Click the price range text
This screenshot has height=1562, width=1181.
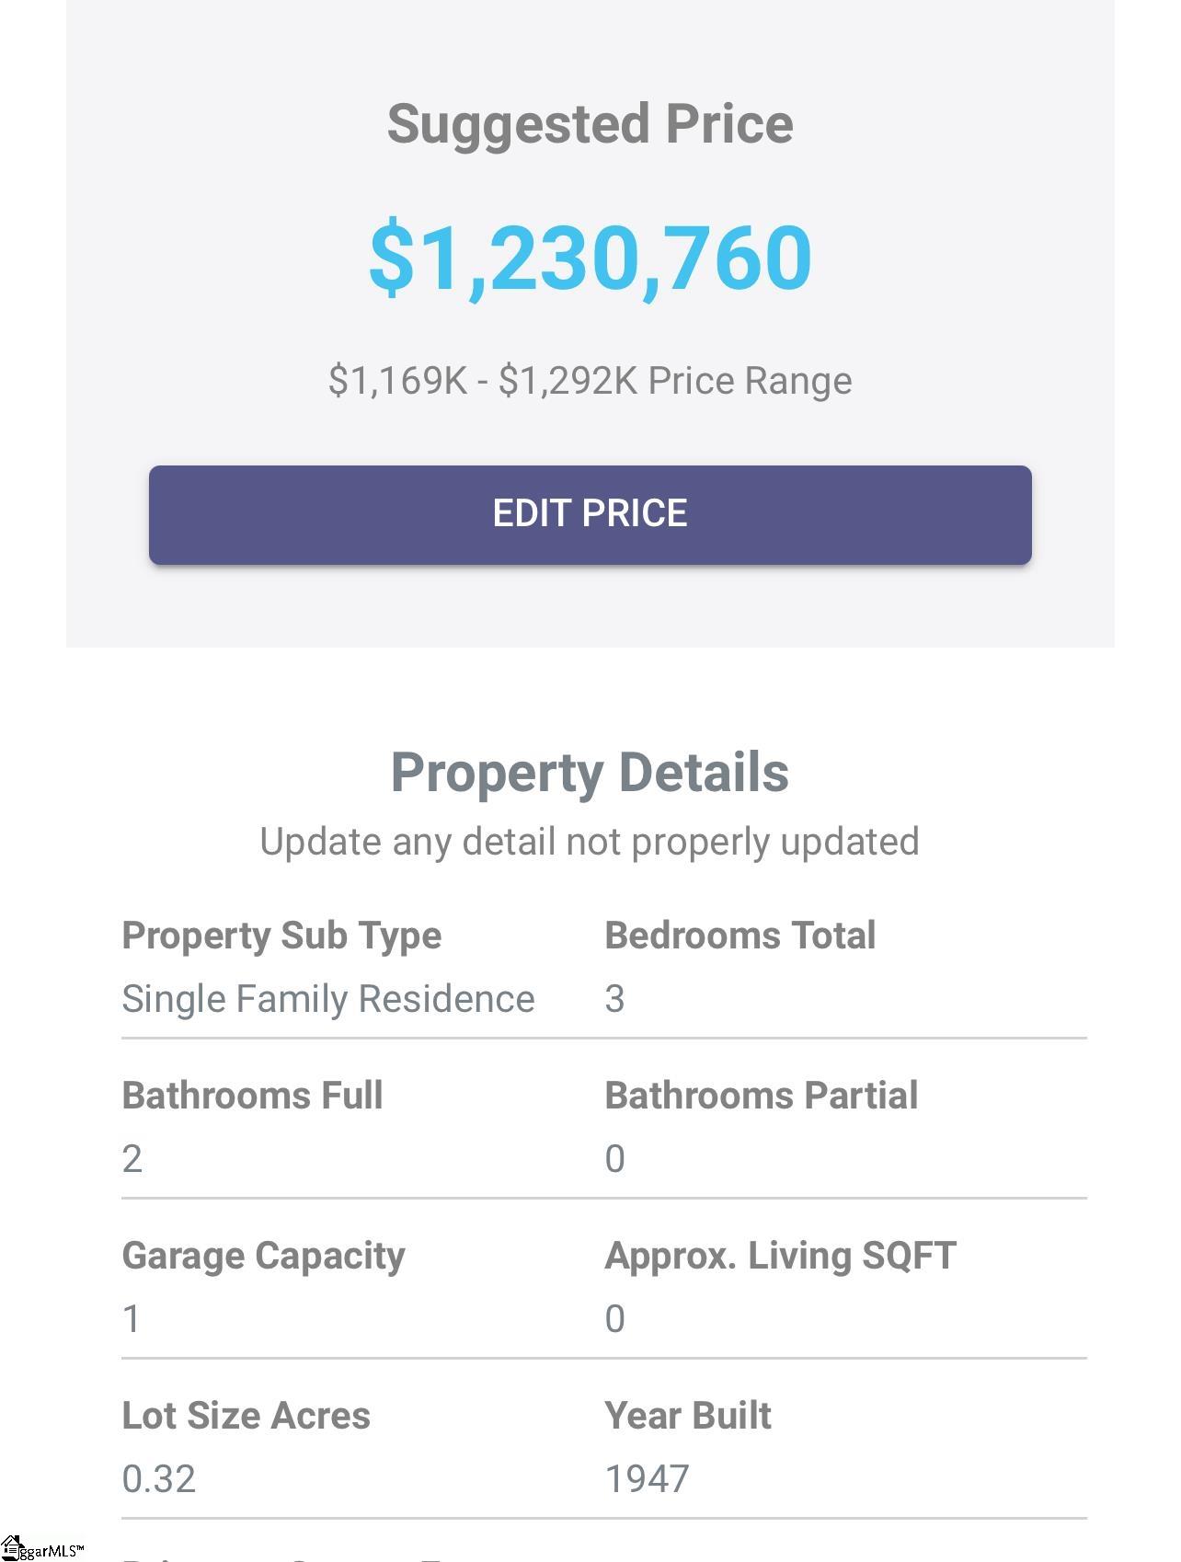pyautogui.click(x=590, y=381)
